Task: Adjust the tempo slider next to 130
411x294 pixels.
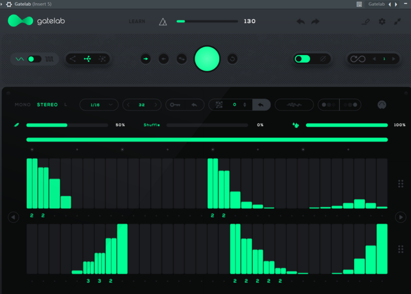Action: pos(207,21)
